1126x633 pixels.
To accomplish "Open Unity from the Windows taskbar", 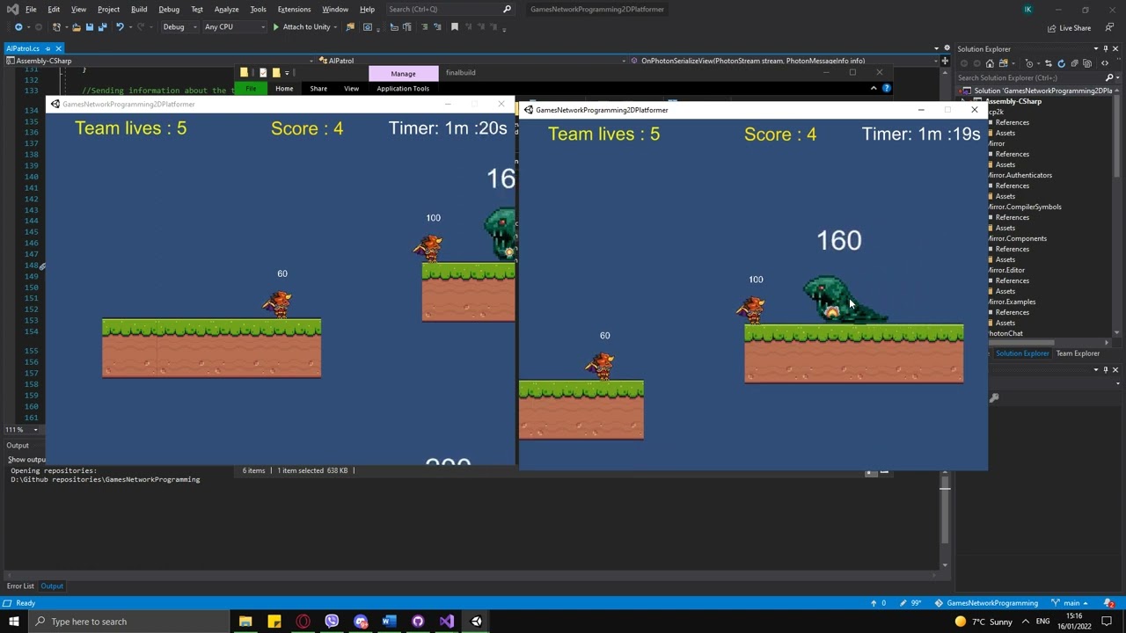I will point(476,622).
